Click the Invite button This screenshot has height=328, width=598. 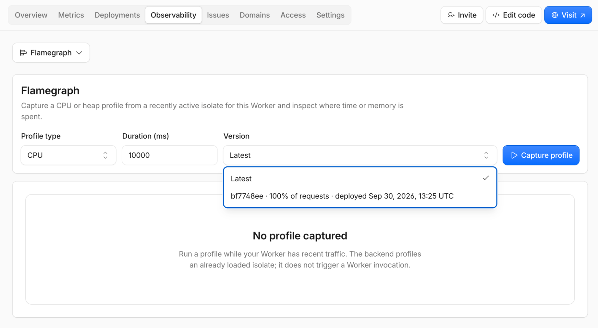[462, 15]
